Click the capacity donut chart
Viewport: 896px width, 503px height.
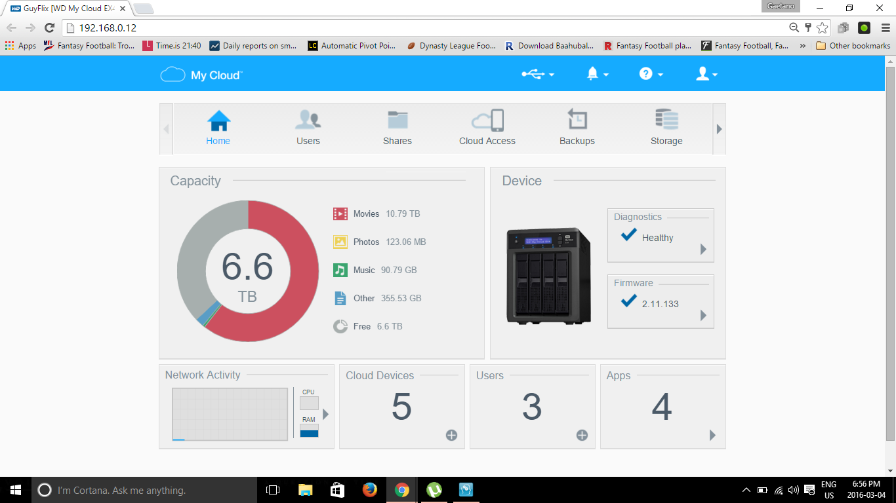[248, 271]
